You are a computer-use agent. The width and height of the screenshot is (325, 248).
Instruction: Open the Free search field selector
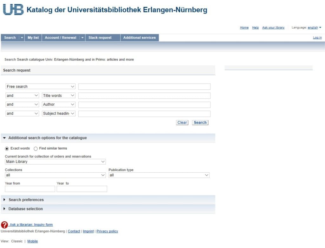[40, 86]
